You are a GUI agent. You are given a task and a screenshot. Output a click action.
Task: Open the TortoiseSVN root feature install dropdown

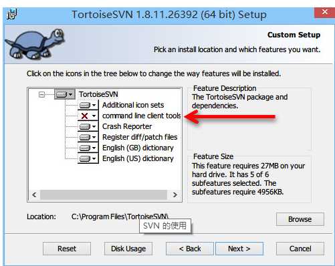(65, 94)
